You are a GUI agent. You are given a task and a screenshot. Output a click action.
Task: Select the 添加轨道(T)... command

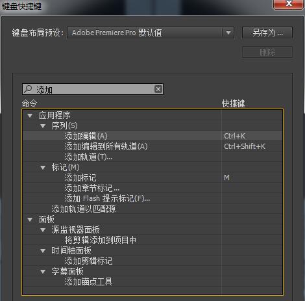(88, 157)
